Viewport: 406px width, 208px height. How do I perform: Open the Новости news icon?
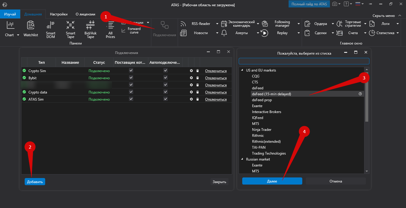(x=183, y=33)
